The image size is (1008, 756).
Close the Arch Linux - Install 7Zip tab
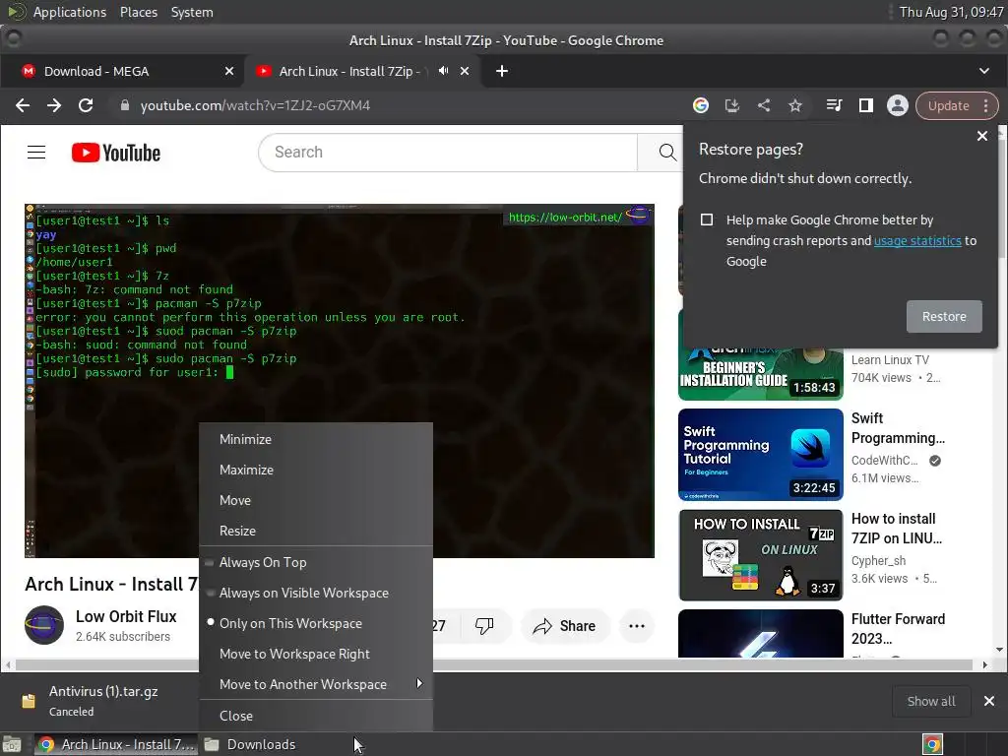465,71
